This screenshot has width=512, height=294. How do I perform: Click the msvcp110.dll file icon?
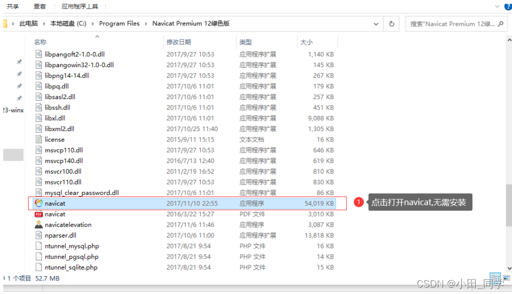[x=39, y=150]
